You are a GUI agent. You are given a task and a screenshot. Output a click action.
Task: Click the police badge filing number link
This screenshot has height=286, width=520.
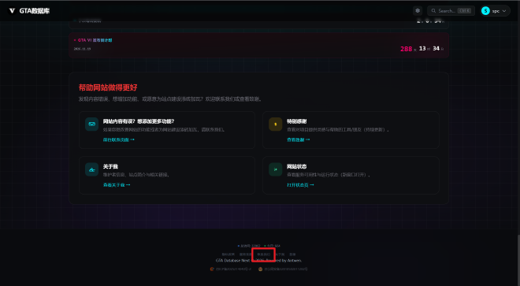coord(285,269)
